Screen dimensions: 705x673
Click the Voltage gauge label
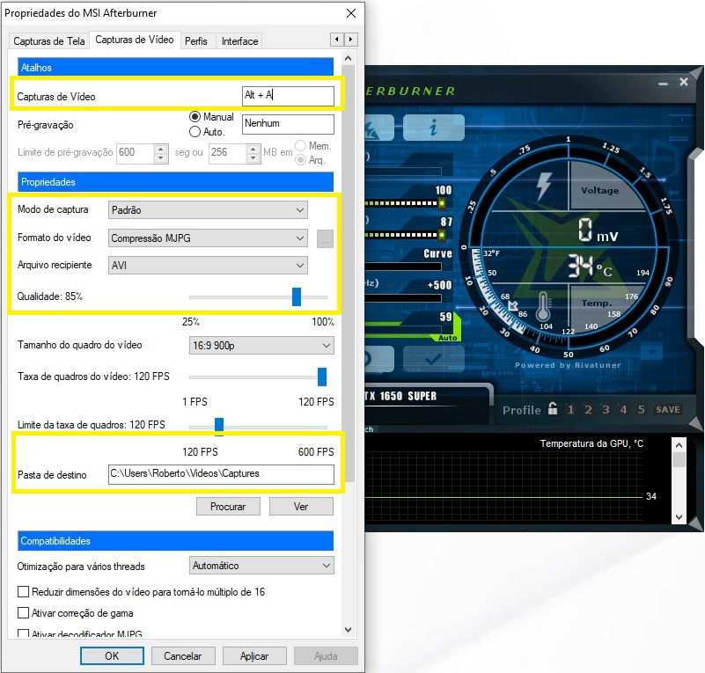(599, 191)
